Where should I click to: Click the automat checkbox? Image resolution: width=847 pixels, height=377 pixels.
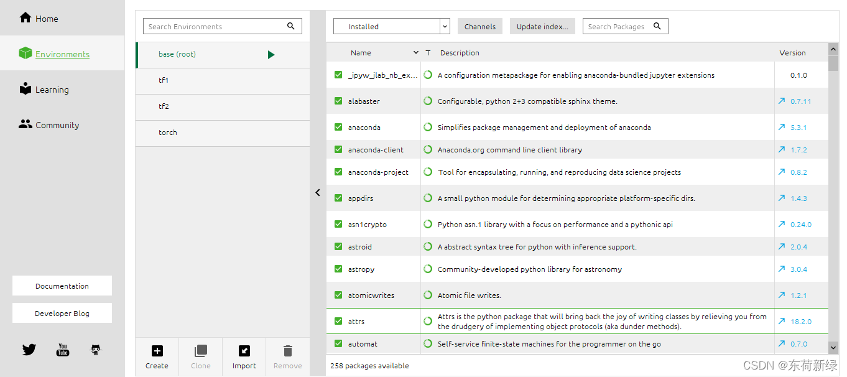click(338, 343)
